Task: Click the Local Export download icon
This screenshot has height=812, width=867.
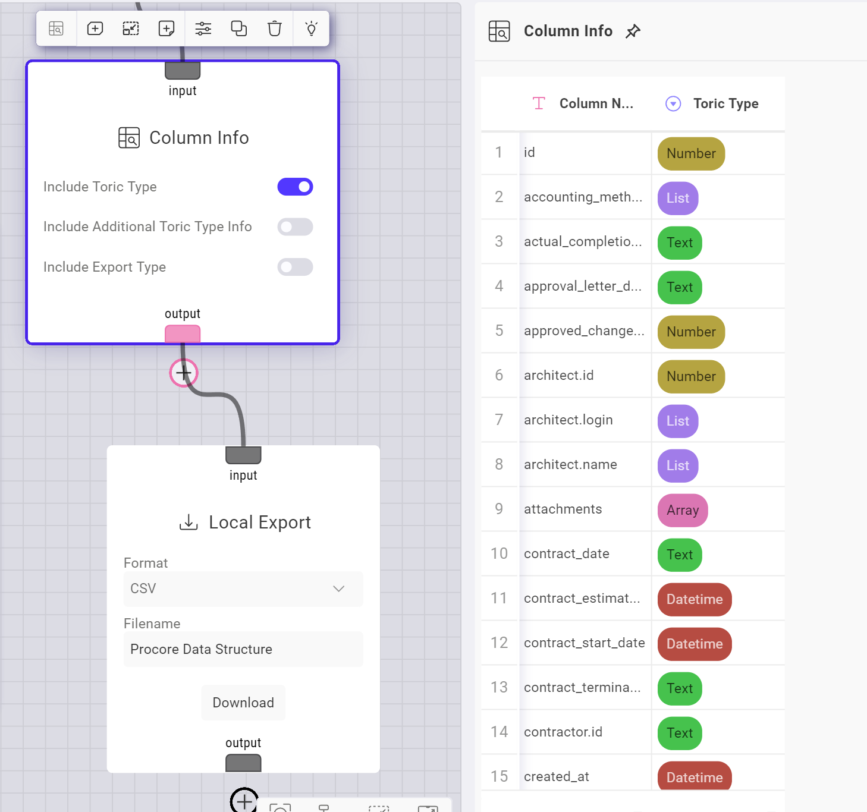Action: pyautogui.click(x=189, y=523)
